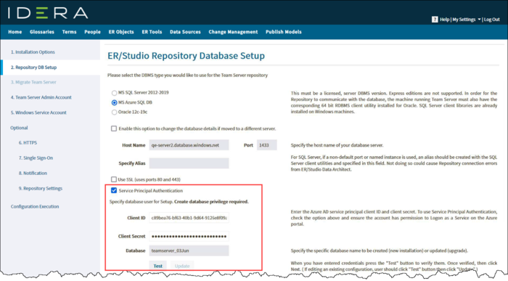Screen dimensions: 508x281
Task: Open the Data Sources menu
Action: pyautogui.click(x=185, y=32)
